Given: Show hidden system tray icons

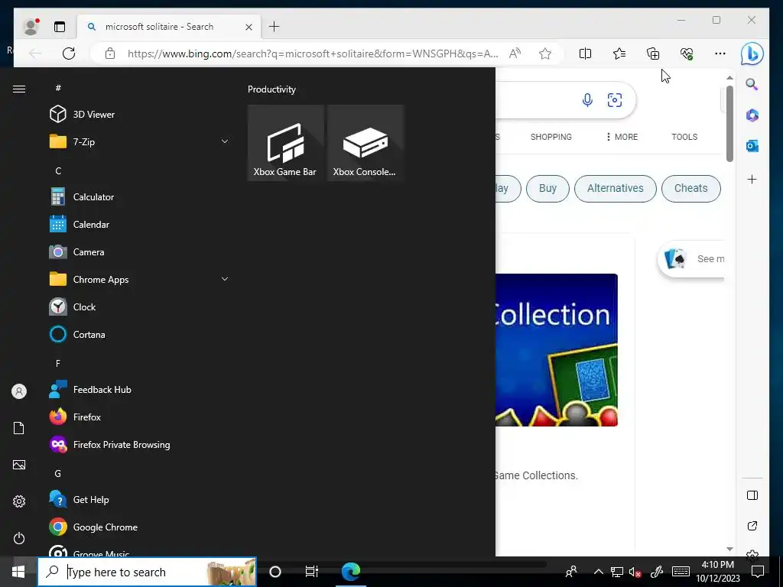Looking at the screenshot, I should point(598,572).
